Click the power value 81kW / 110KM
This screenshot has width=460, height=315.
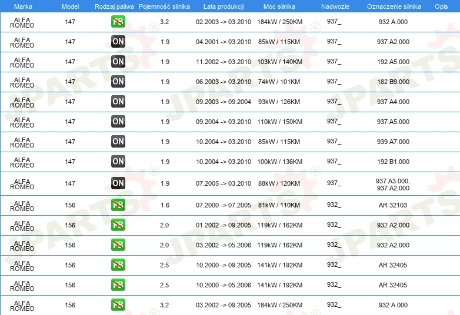coord(279,205)
